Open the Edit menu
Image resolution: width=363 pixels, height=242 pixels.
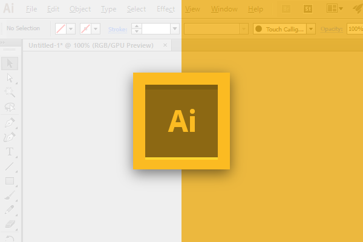click(53, 9)
